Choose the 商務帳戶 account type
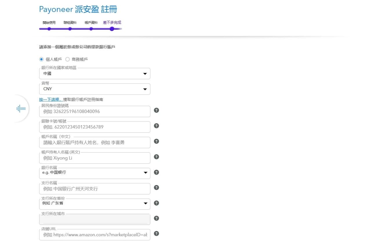371x244 pixels. click(67, 59)
